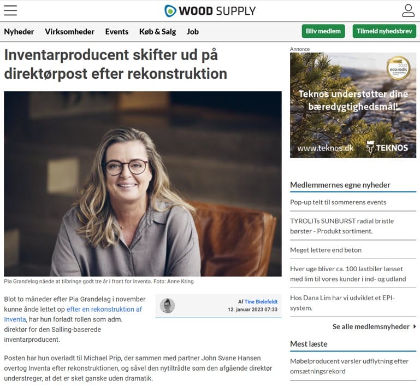The width and height of the screenshot is (420, 386).
Task: Open 'Pop-up telt til sommerens events' article
Action: pyautogui.click(x=338, y=202)
